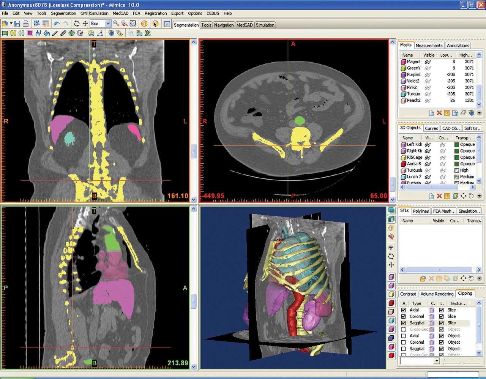
Task: Click rotate view icon beside 3D viewport
Action: click(391, 256)
